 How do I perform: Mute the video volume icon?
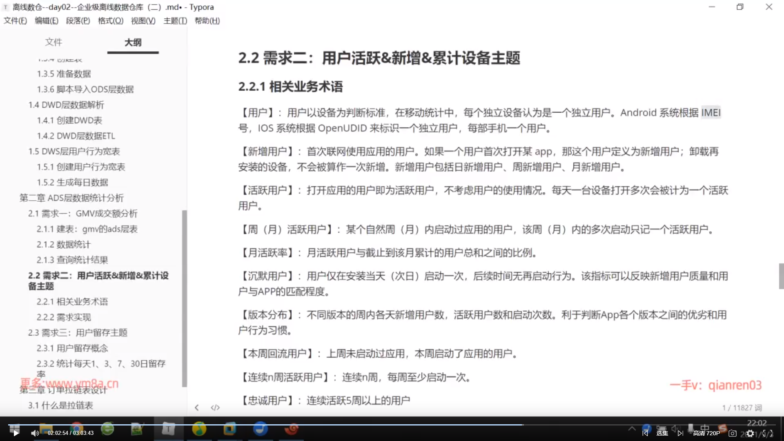point(35,433)
